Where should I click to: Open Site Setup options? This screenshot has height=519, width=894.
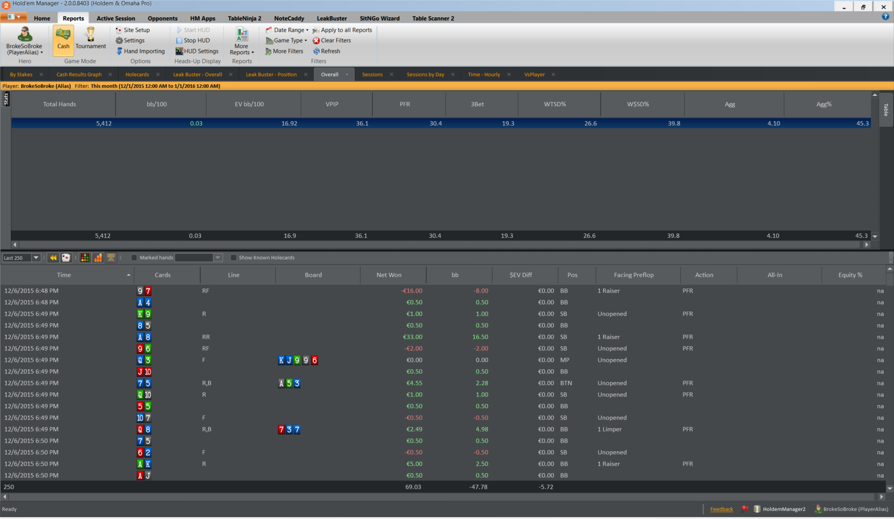click(132, 30)
